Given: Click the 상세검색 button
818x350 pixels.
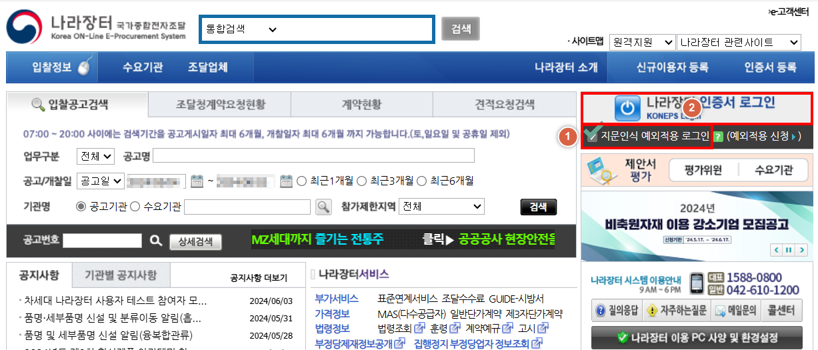Looking at the screenshot, I should pyautogui.click(x=195, y=241).
